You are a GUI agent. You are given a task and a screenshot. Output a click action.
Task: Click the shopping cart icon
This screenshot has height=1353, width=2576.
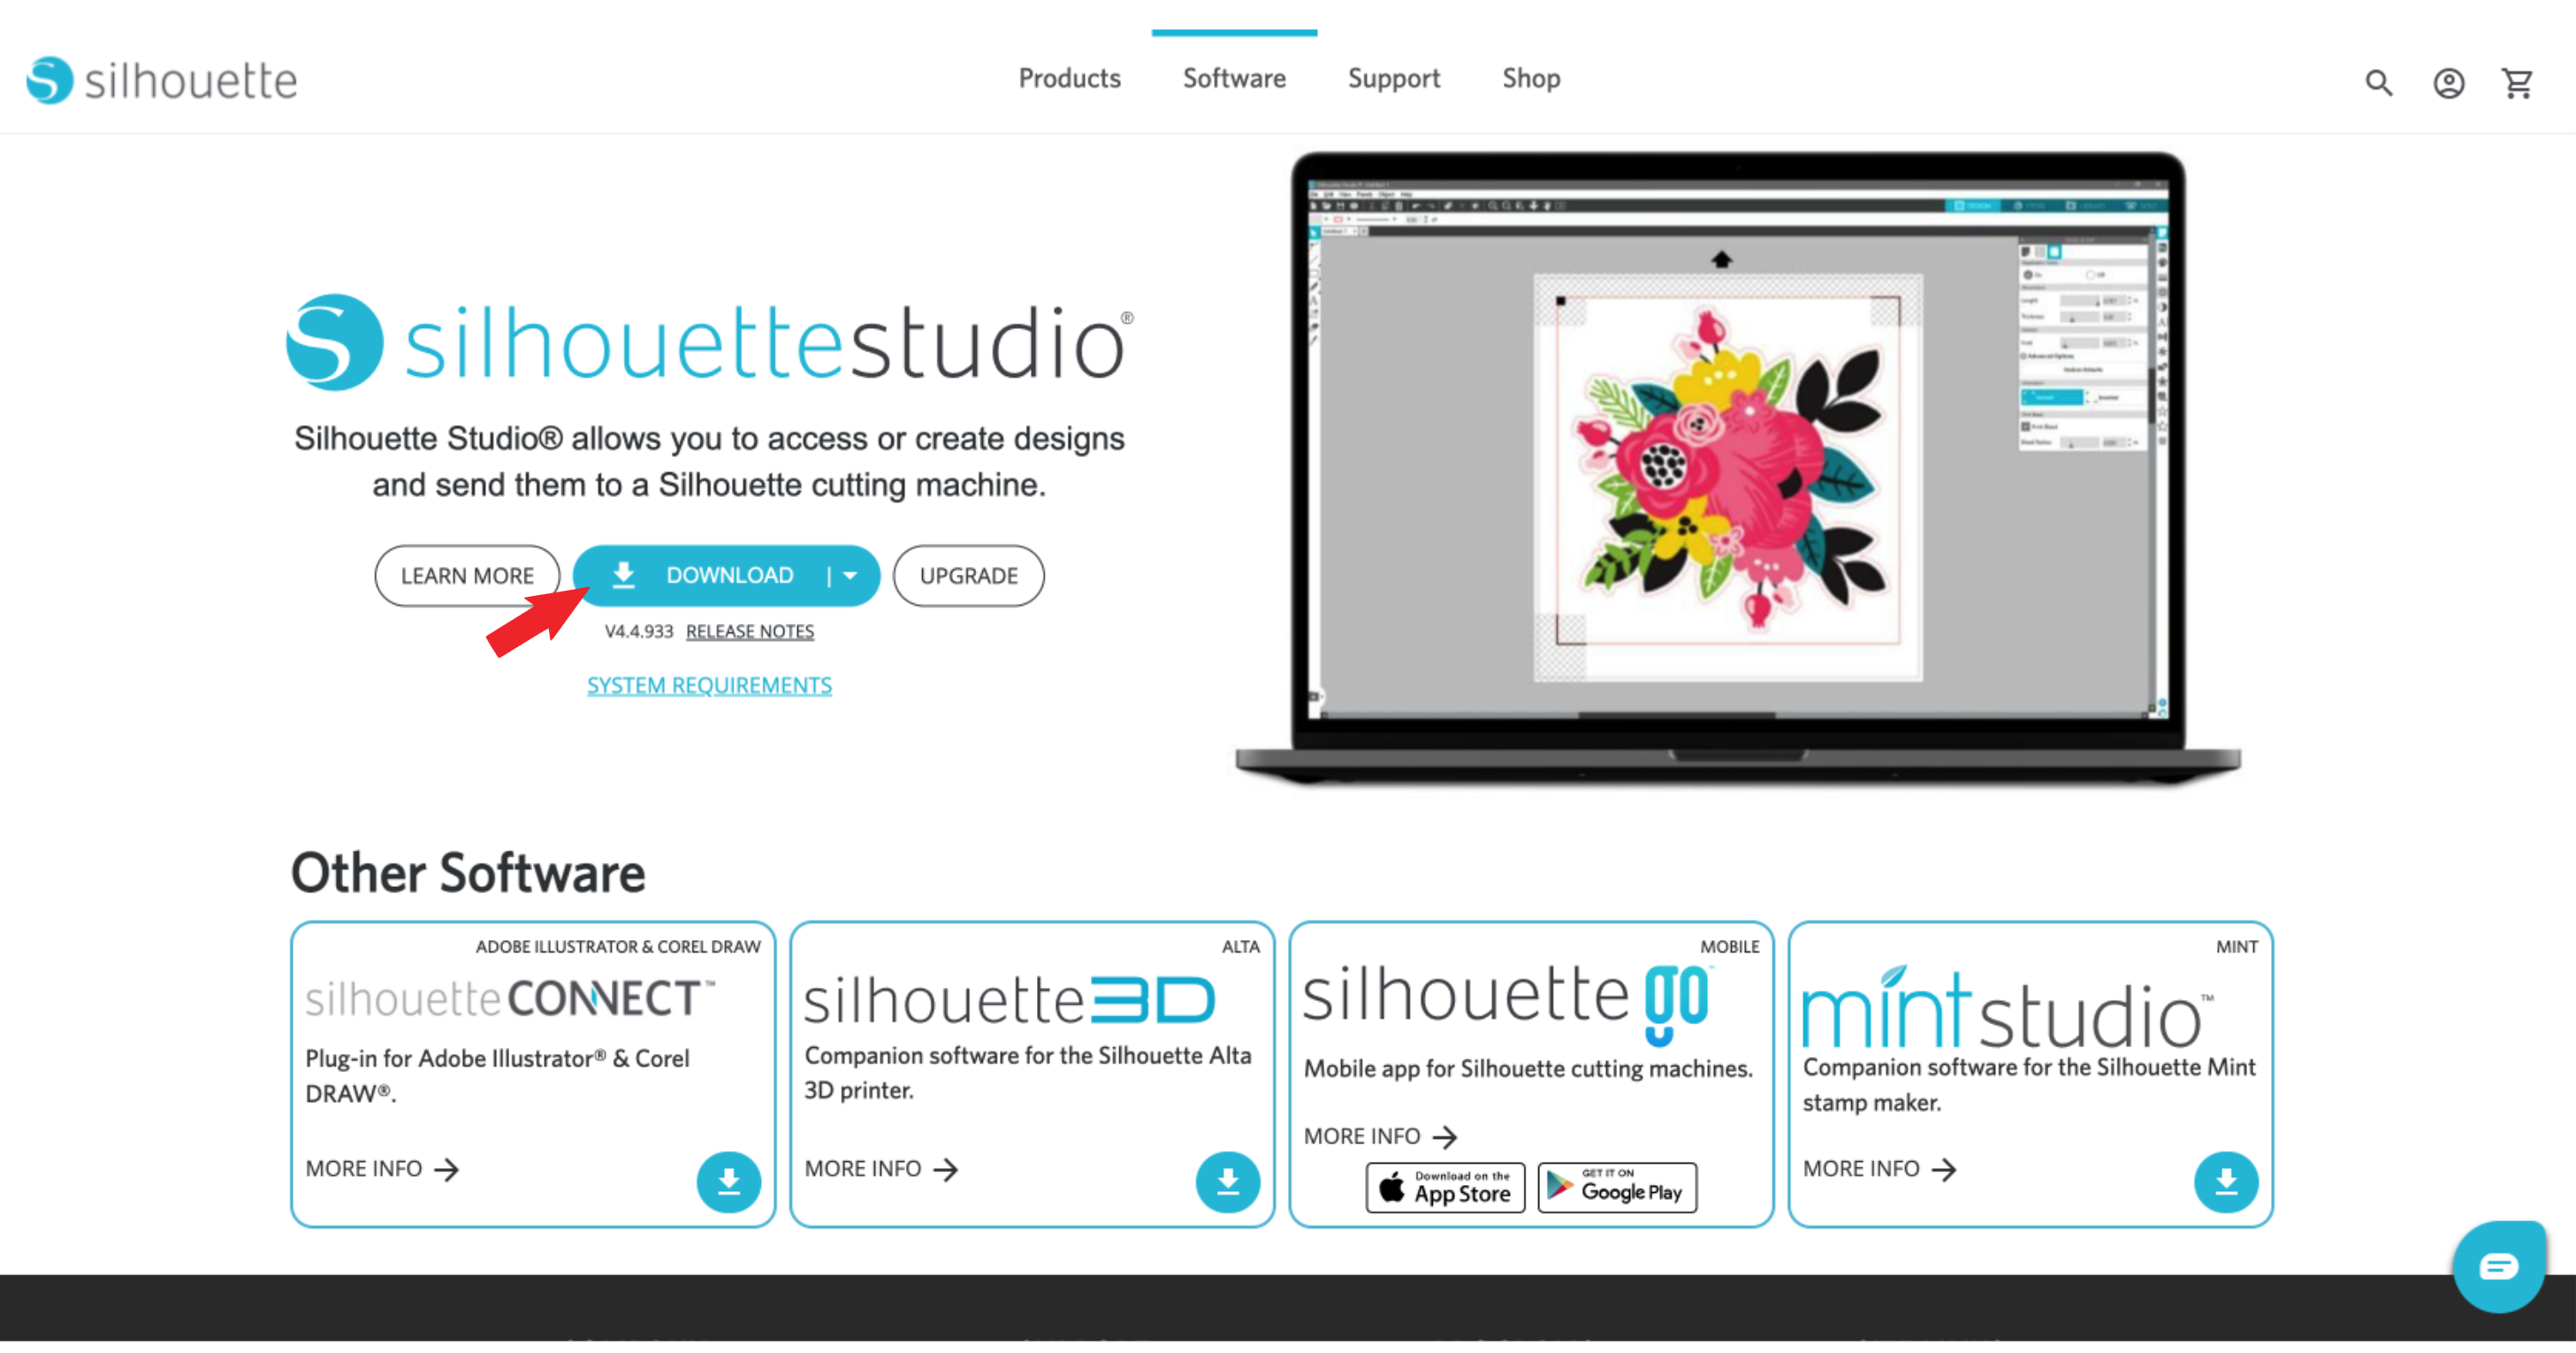coord(2517,79)
